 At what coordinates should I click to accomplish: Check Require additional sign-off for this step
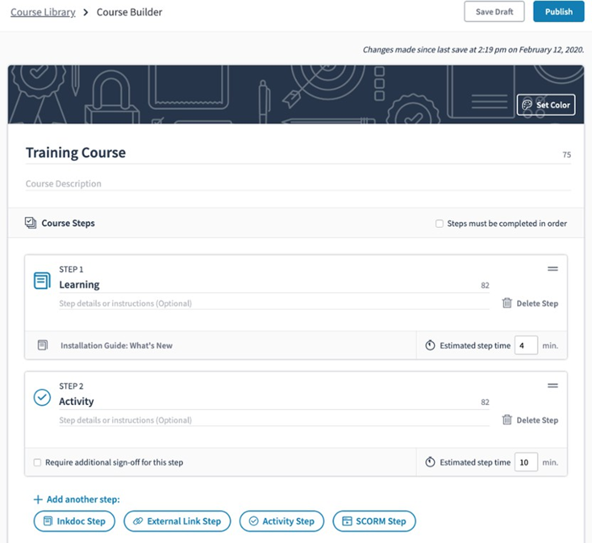pyautogui.click(x=37, y=463)
